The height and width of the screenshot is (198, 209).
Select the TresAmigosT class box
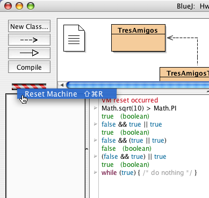pos(184,74)
